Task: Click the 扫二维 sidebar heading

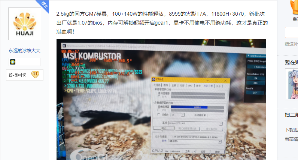Action: (291, 115)
